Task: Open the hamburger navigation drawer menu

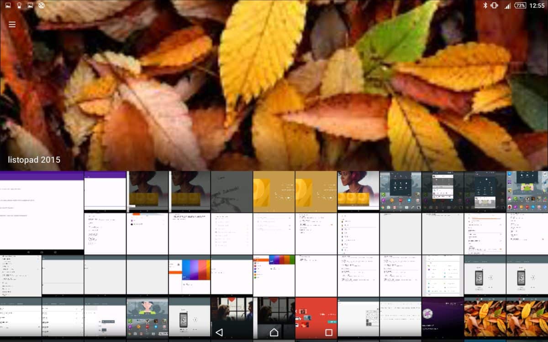Action: (x=12, y=25)
